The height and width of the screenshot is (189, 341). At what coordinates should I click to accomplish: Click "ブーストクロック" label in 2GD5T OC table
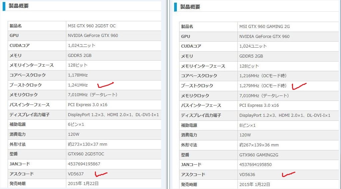tap(26, 85)
